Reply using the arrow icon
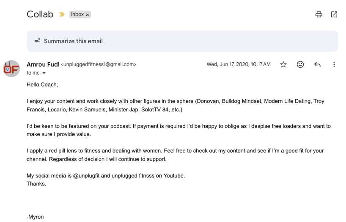The height and width of the screenshot is (222, 346). 317,64
